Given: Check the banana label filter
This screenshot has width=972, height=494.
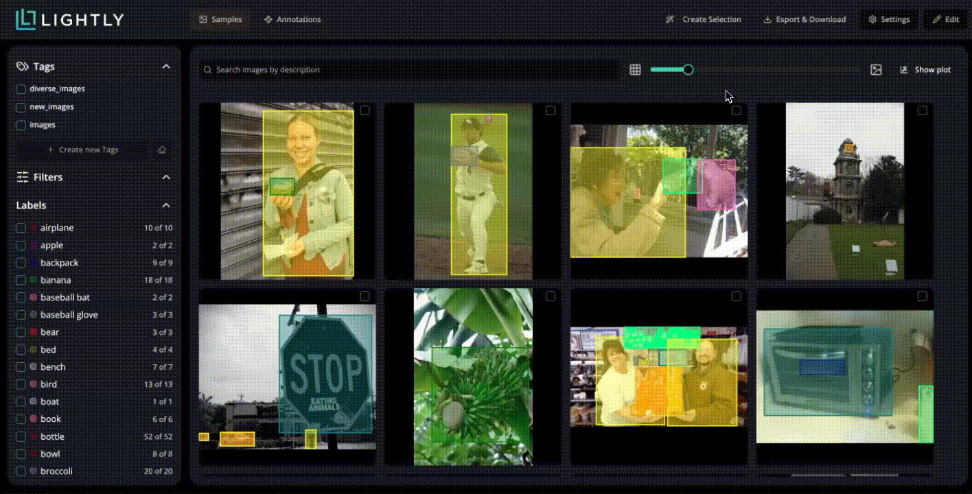Looking at the screenshot, I should coord(21,280).
